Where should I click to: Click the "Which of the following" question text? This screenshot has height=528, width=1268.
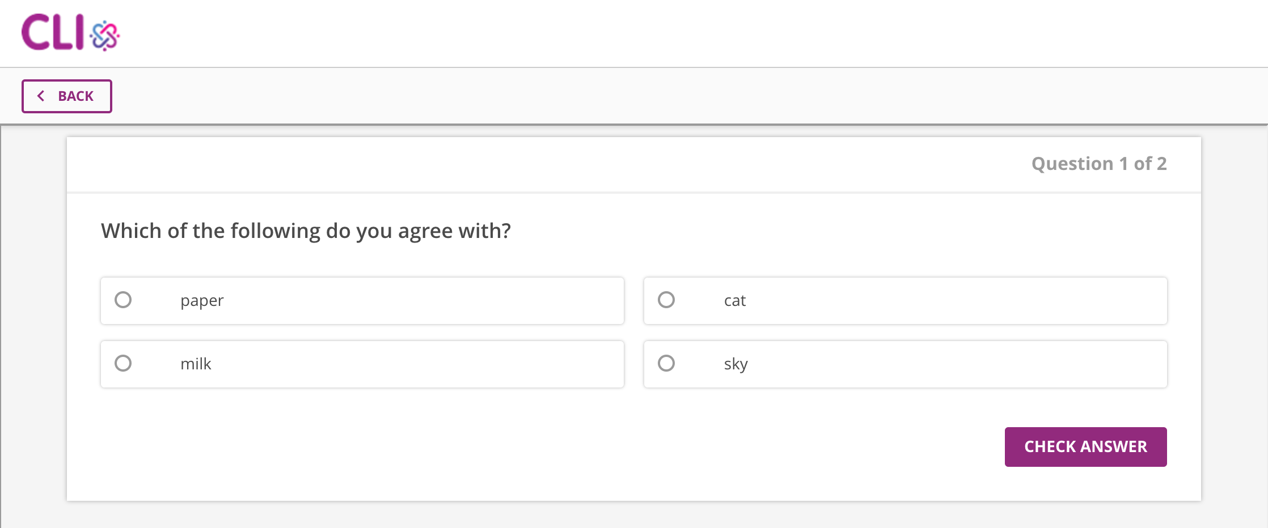click(x=306, y=231)
